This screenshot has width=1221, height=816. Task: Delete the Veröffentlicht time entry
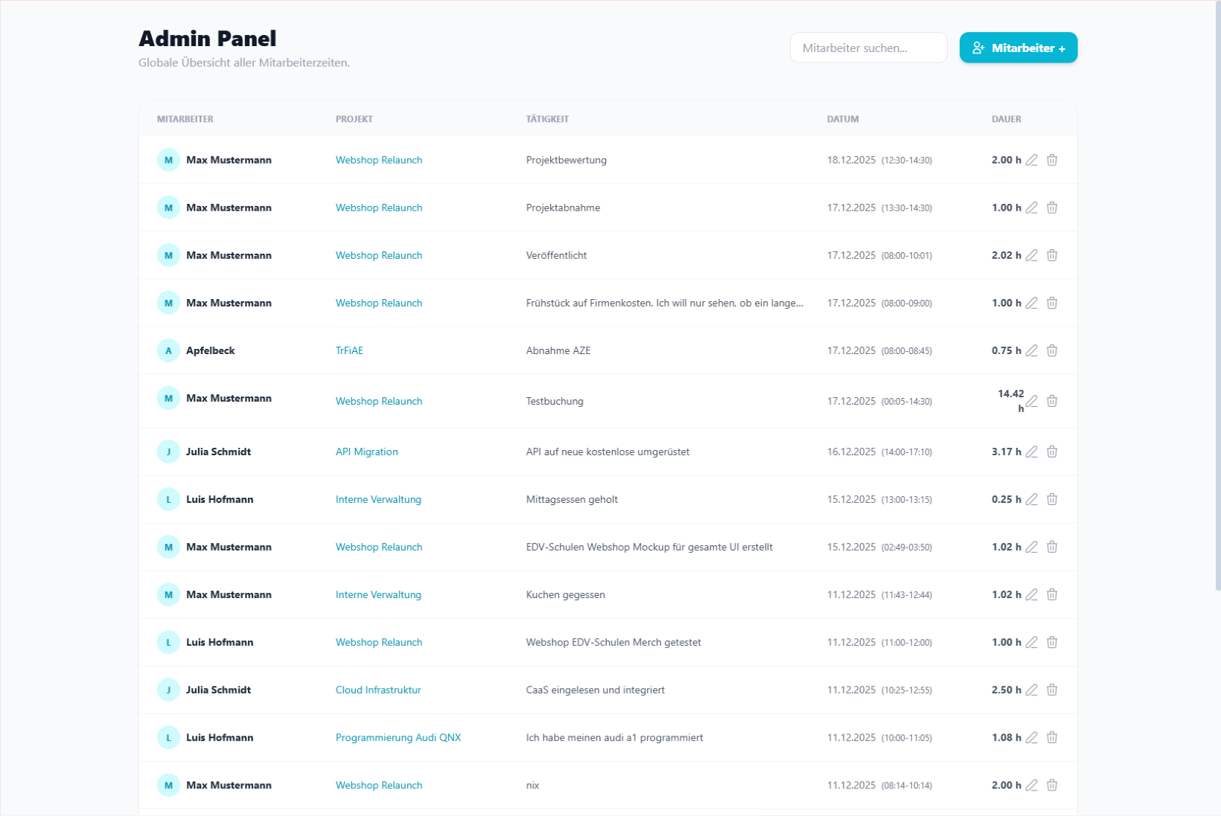(x=1052, y=255)
